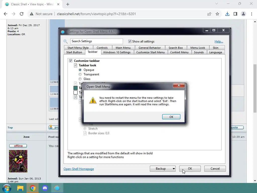Click the address bar URL

(x=96, y=14)
